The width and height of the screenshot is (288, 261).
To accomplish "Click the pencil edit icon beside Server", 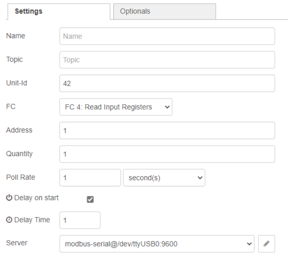I will click(x=266, y=244).
